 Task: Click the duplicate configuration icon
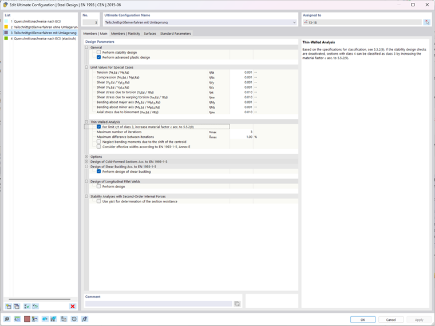pyautogui.click(x=17, y=307)
